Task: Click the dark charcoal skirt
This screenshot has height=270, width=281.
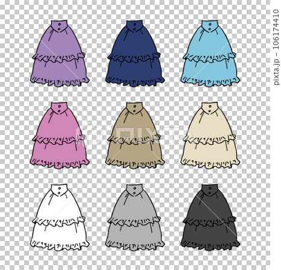Action: pyautogui.click(x=210, y=217)
